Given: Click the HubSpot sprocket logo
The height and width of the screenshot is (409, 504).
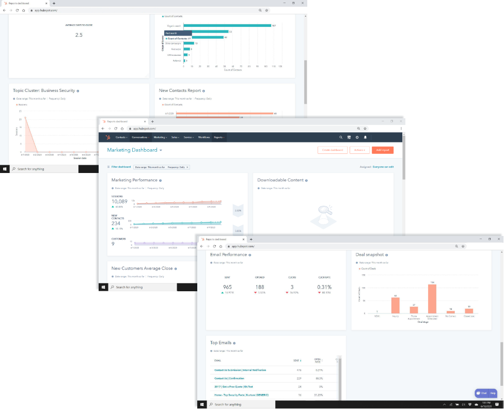Looking at the screenshot, I should pyautogui.click(x=108, y=137).
